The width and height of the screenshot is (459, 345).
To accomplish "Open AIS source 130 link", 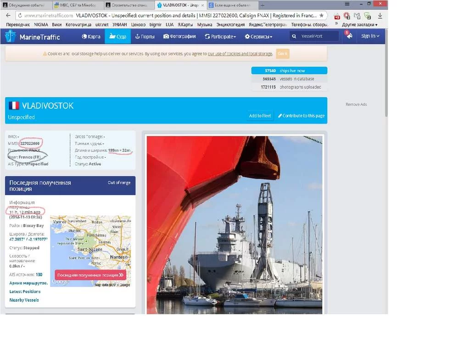I will [39, 275].
